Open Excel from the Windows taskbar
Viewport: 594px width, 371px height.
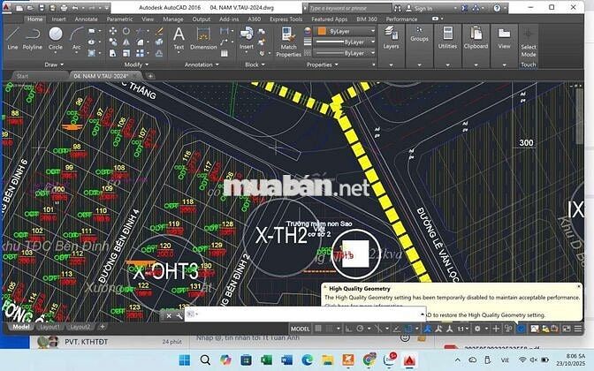pyautogui.click(x=266, y=360)
